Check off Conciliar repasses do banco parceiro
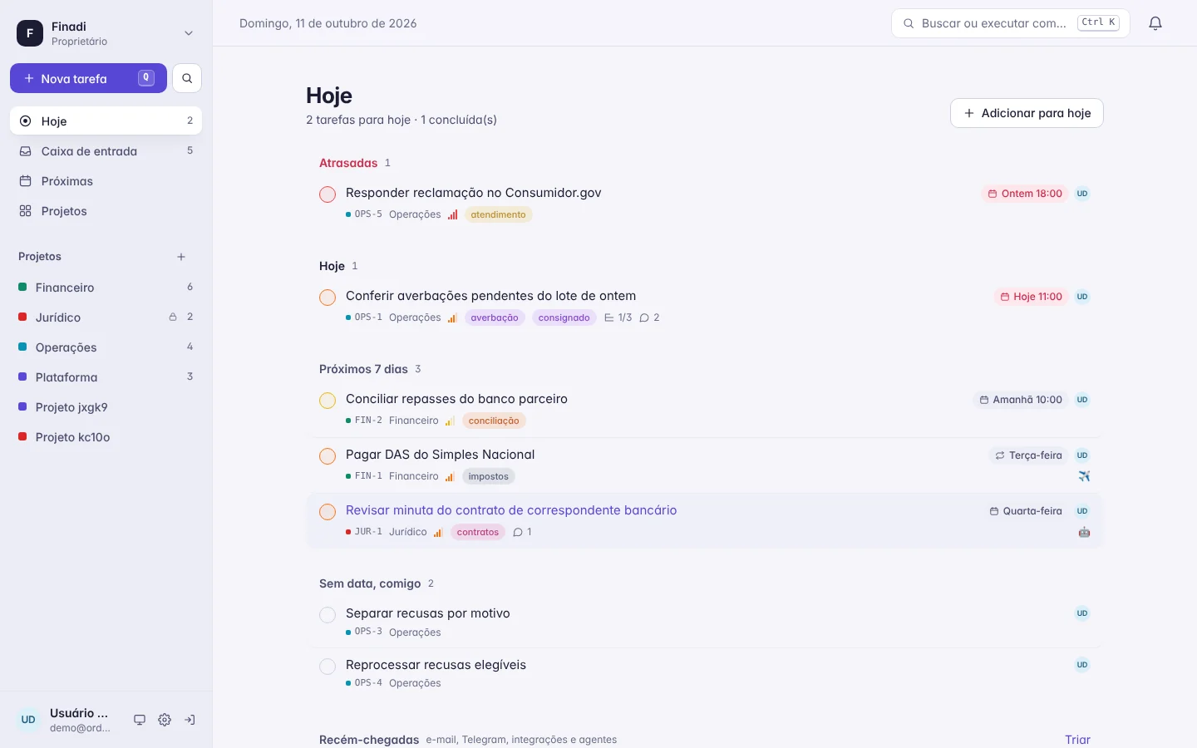The width and height of the screenshot is (1197, 748). (328, 401)
